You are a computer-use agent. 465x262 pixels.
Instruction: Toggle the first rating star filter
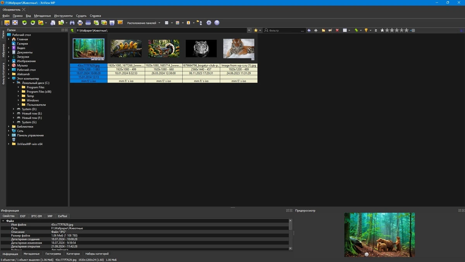point(382,30)
